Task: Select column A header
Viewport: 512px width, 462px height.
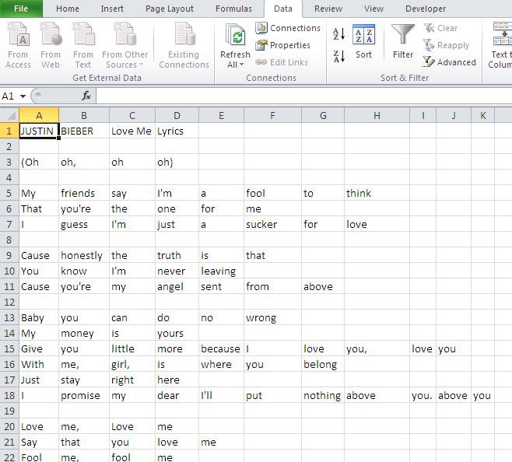Action: coord(39,116)
